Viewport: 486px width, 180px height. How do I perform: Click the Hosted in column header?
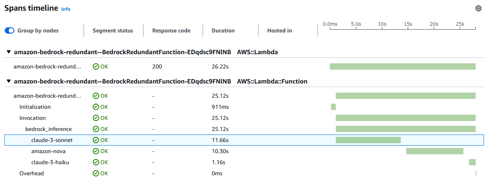pyautogui.click(x=279, y=30)
